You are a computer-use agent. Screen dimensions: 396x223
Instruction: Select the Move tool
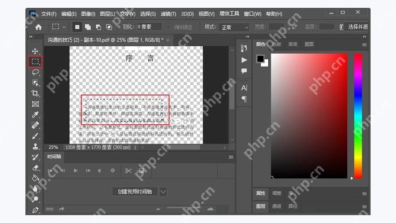pos(35,51)
